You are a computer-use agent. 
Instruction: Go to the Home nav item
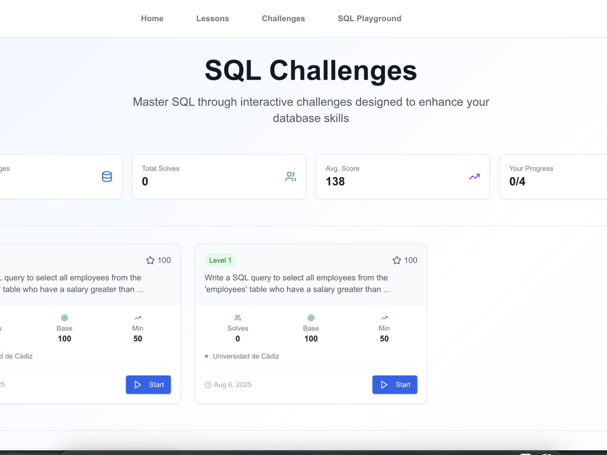pos(152,19)
